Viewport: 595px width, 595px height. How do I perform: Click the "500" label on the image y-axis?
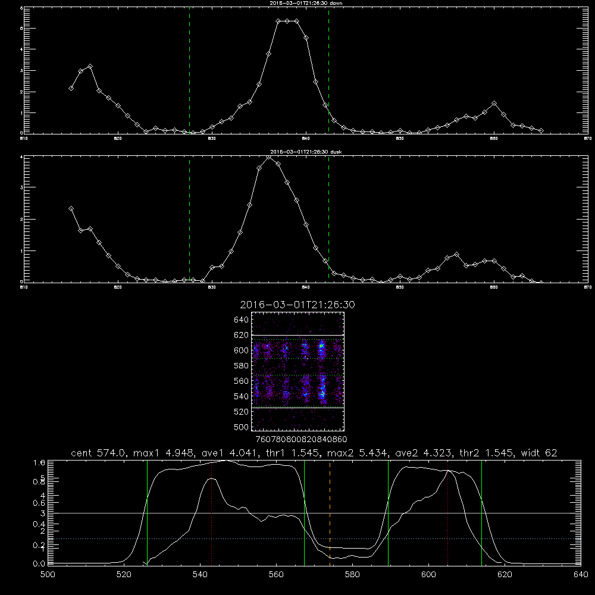pyautogui.click(x=242, y=427)
